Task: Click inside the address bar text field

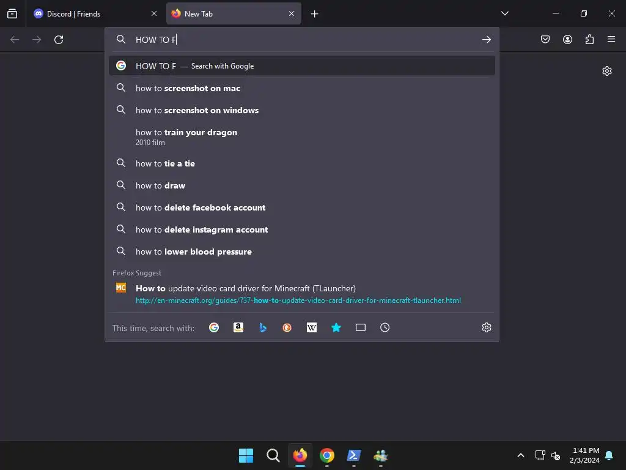Action: pyautogui.click(x=302, y=40)
